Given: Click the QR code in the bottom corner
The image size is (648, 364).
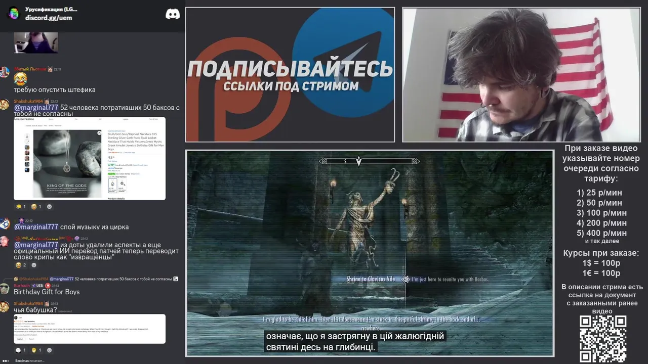Looking at the screenshot, I should 603,339.
